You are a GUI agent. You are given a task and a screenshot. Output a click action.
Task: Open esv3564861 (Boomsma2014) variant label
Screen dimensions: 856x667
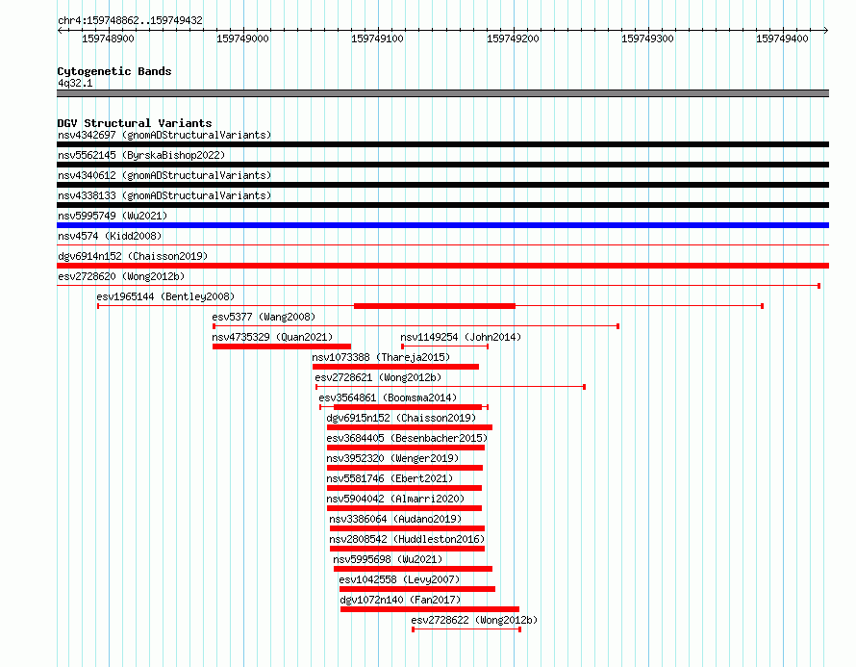pos(388,398)
